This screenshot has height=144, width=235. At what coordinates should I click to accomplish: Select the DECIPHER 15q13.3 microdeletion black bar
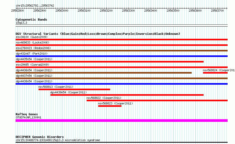(x=121, y=142)
